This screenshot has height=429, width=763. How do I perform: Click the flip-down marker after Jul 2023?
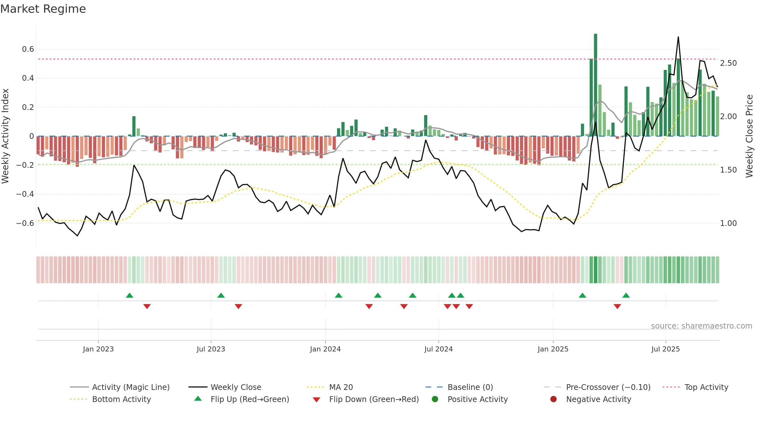(x=238, y=306)
